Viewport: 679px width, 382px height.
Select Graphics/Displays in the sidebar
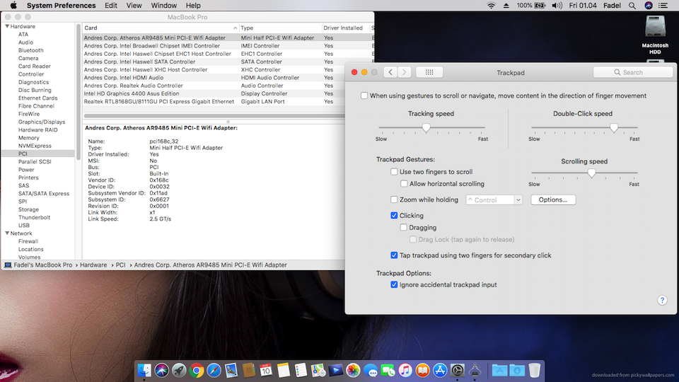(42, 122)
